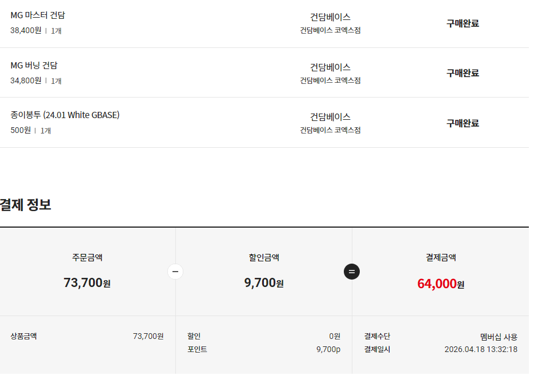Select the 종이봉투 (24.01 White GBASE) item
This screenshot has width=538, height=380.
coord(65,115)
